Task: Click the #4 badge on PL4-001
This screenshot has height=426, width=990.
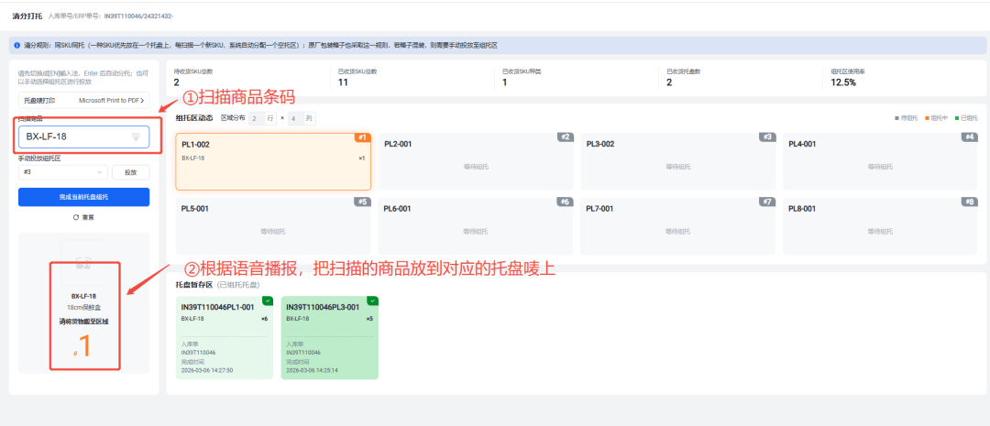Action: (971, 137)
